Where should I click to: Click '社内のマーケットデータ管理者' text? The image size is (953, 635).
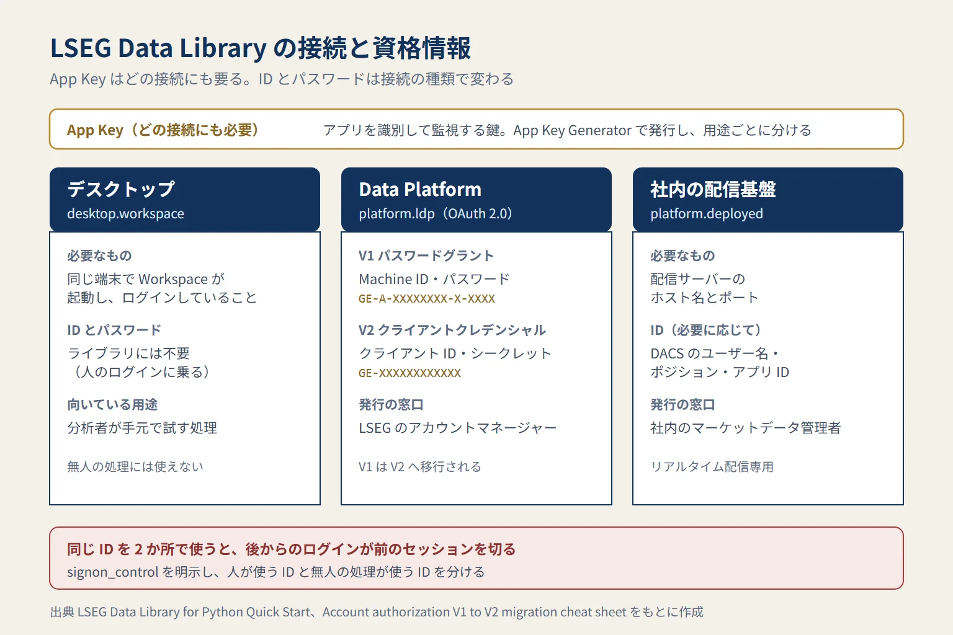(x=746, y=428)
